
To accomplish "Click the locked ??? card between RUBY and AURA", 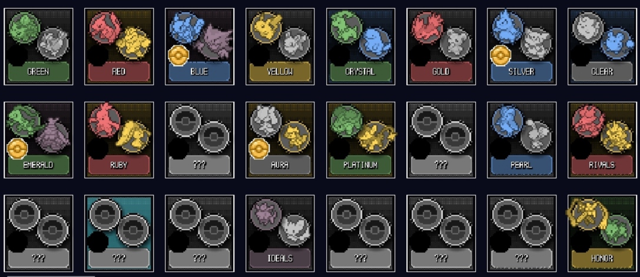I will [x=200, y=140].
